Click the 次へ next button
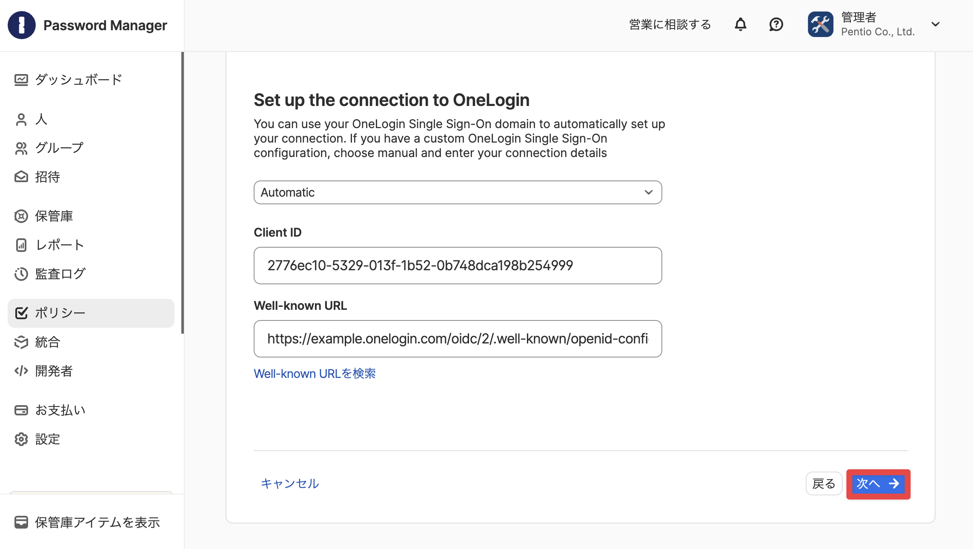 (878, 484)
